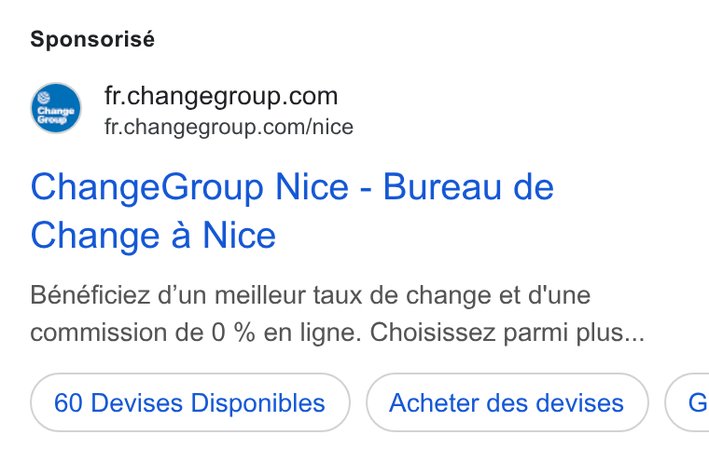Open the fr.changegroup.com/nice URL breadcrumb
Screen dimensions: 709x462
(x=229, y=127)
